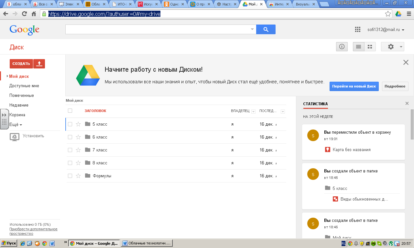Screen dimensions: 414x248
Task: Click the blue search button
Action: coord(266,29)
